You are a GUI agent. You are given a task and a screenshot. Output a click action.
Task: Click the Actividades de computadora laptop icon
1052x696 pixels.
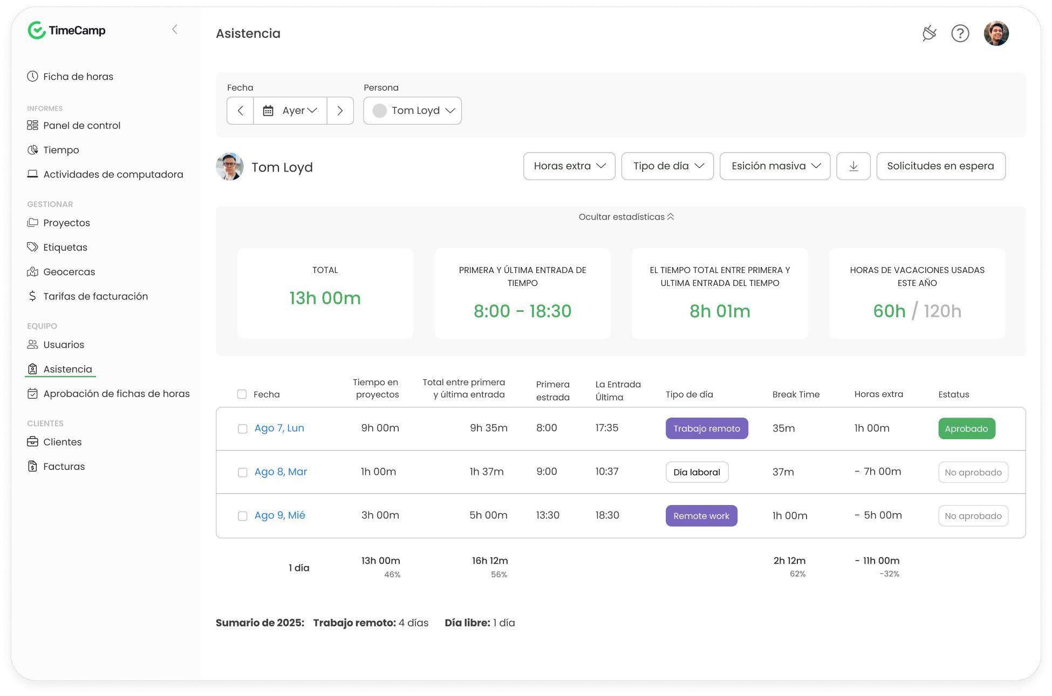coord(32,174)
